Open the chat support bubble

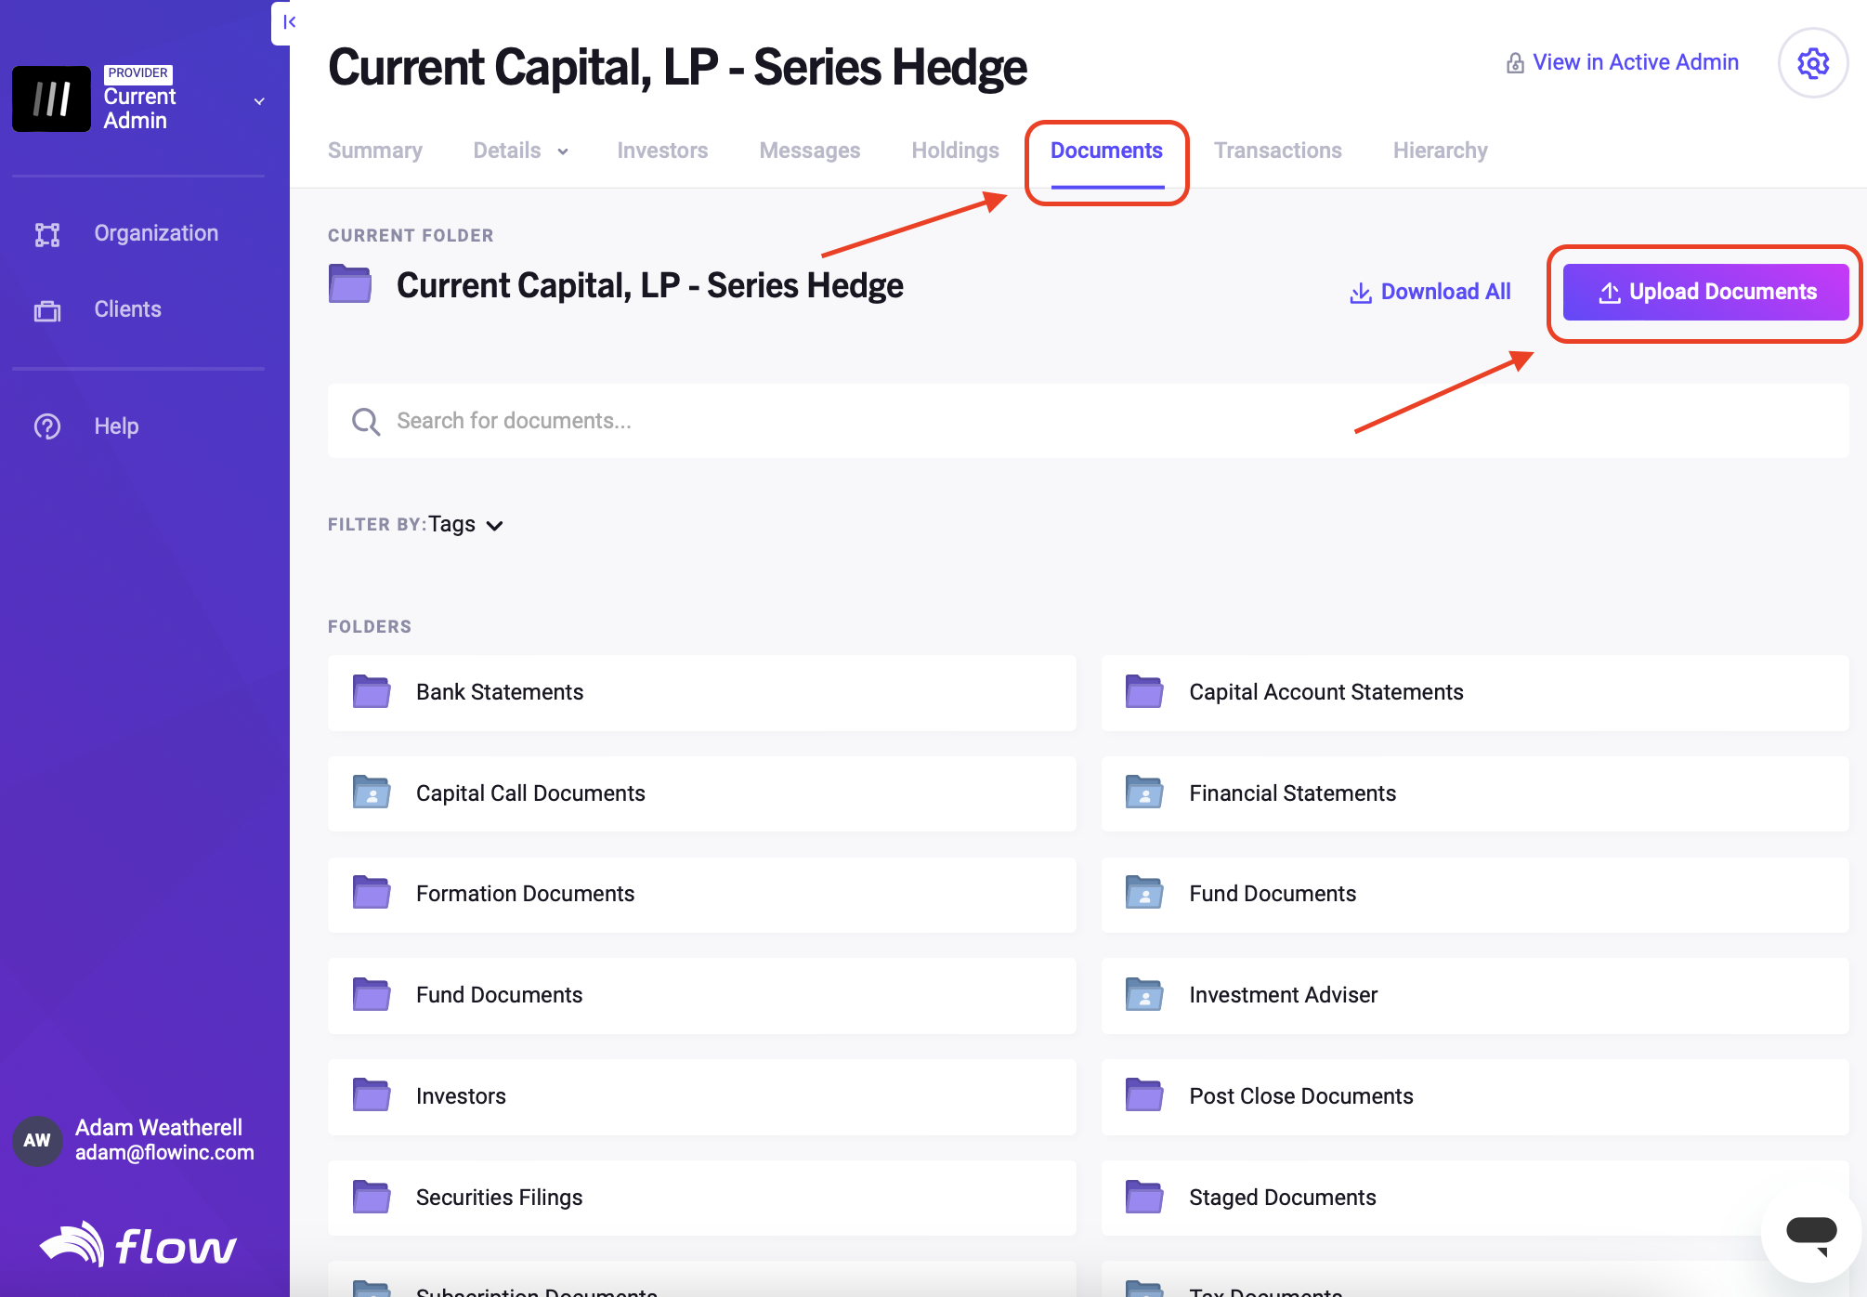[x=1811, y=1235]
